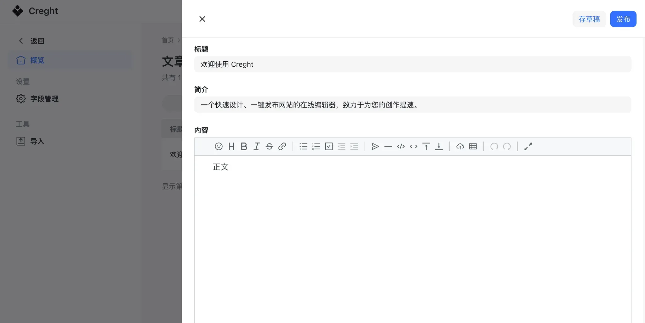Save the article with 存草稿
The width and height of the screenshot is (645, 323).
(589, 19)
